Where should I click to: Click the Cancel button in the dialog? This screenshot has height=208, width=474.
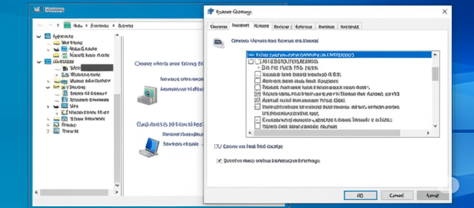pos(397,196)
